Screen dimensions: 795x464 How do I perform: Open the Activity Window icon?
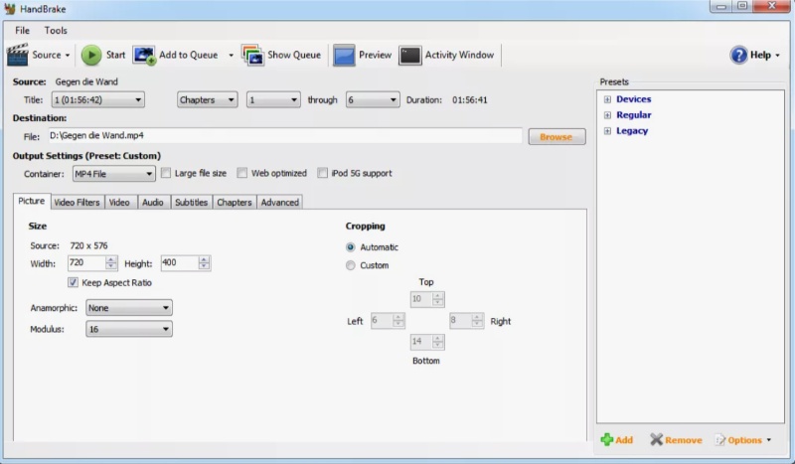tap(409, 56)
